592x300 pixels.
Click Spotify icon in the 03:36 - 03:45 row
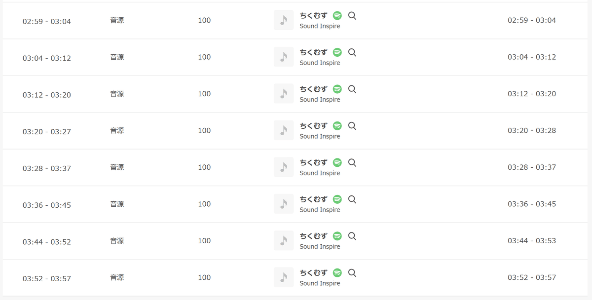[x=337, y=199]
